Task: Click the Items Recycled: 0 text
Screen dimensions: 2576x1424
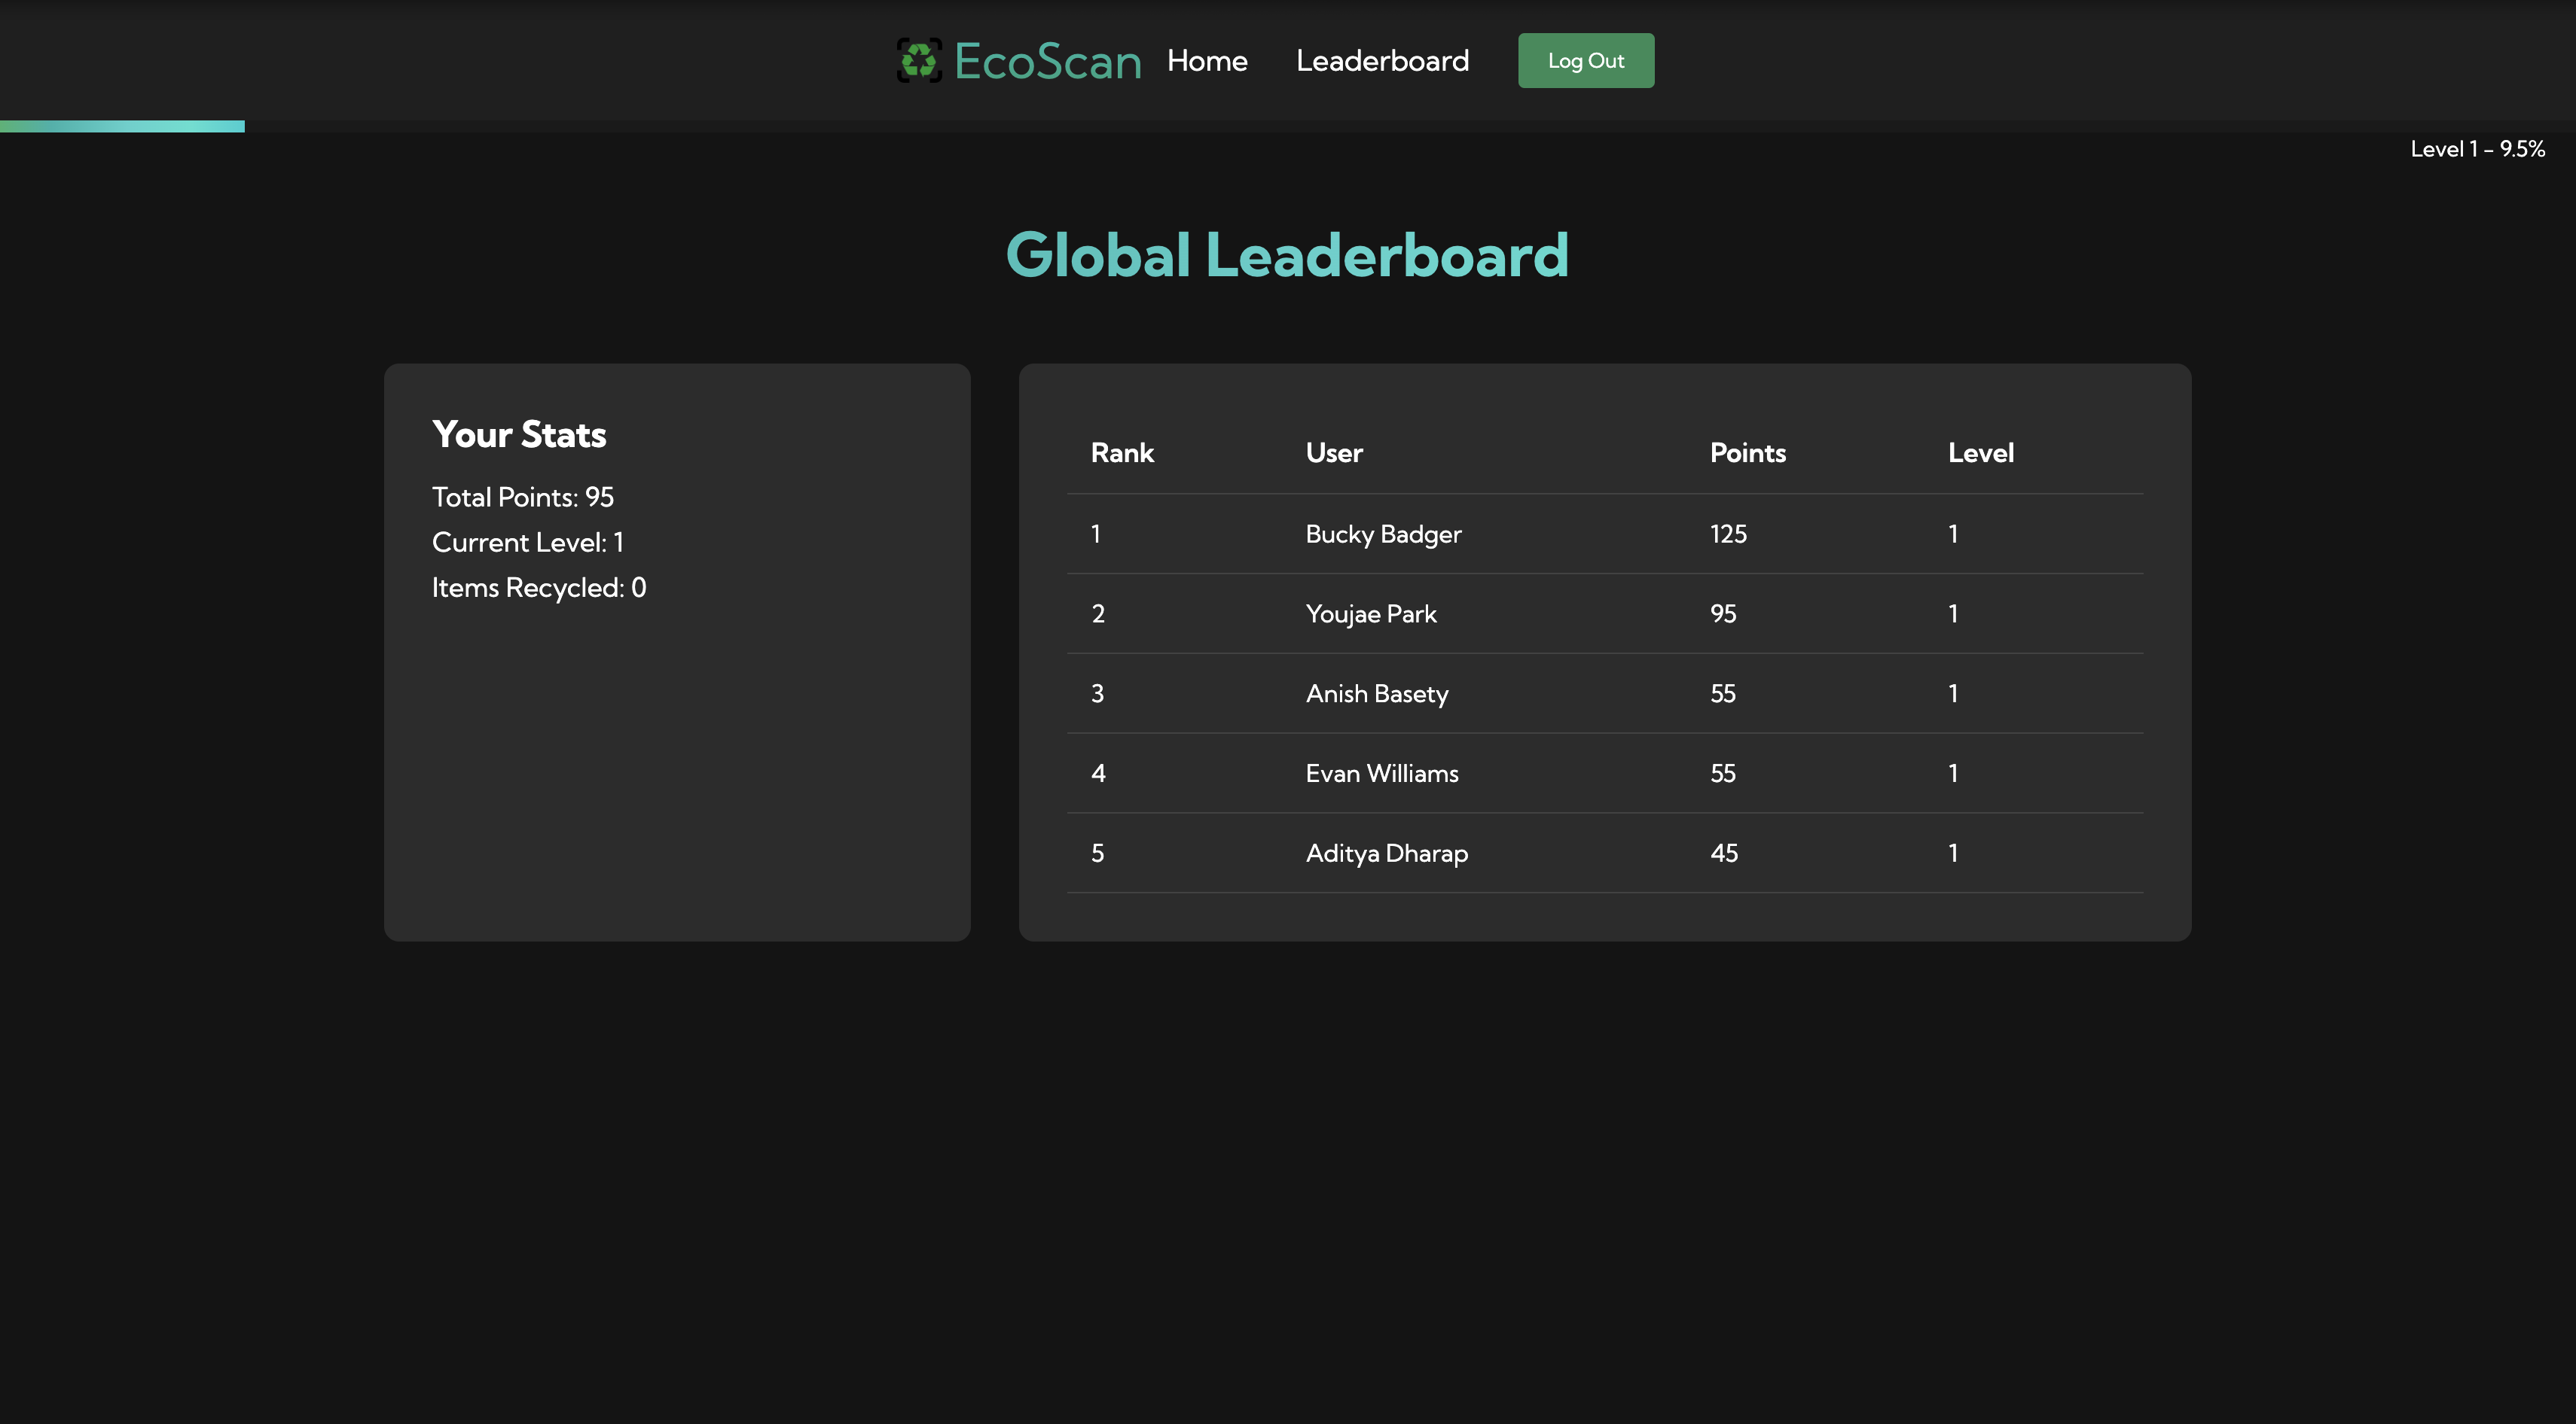Action: pyautogui.click(x=538, y=588)
